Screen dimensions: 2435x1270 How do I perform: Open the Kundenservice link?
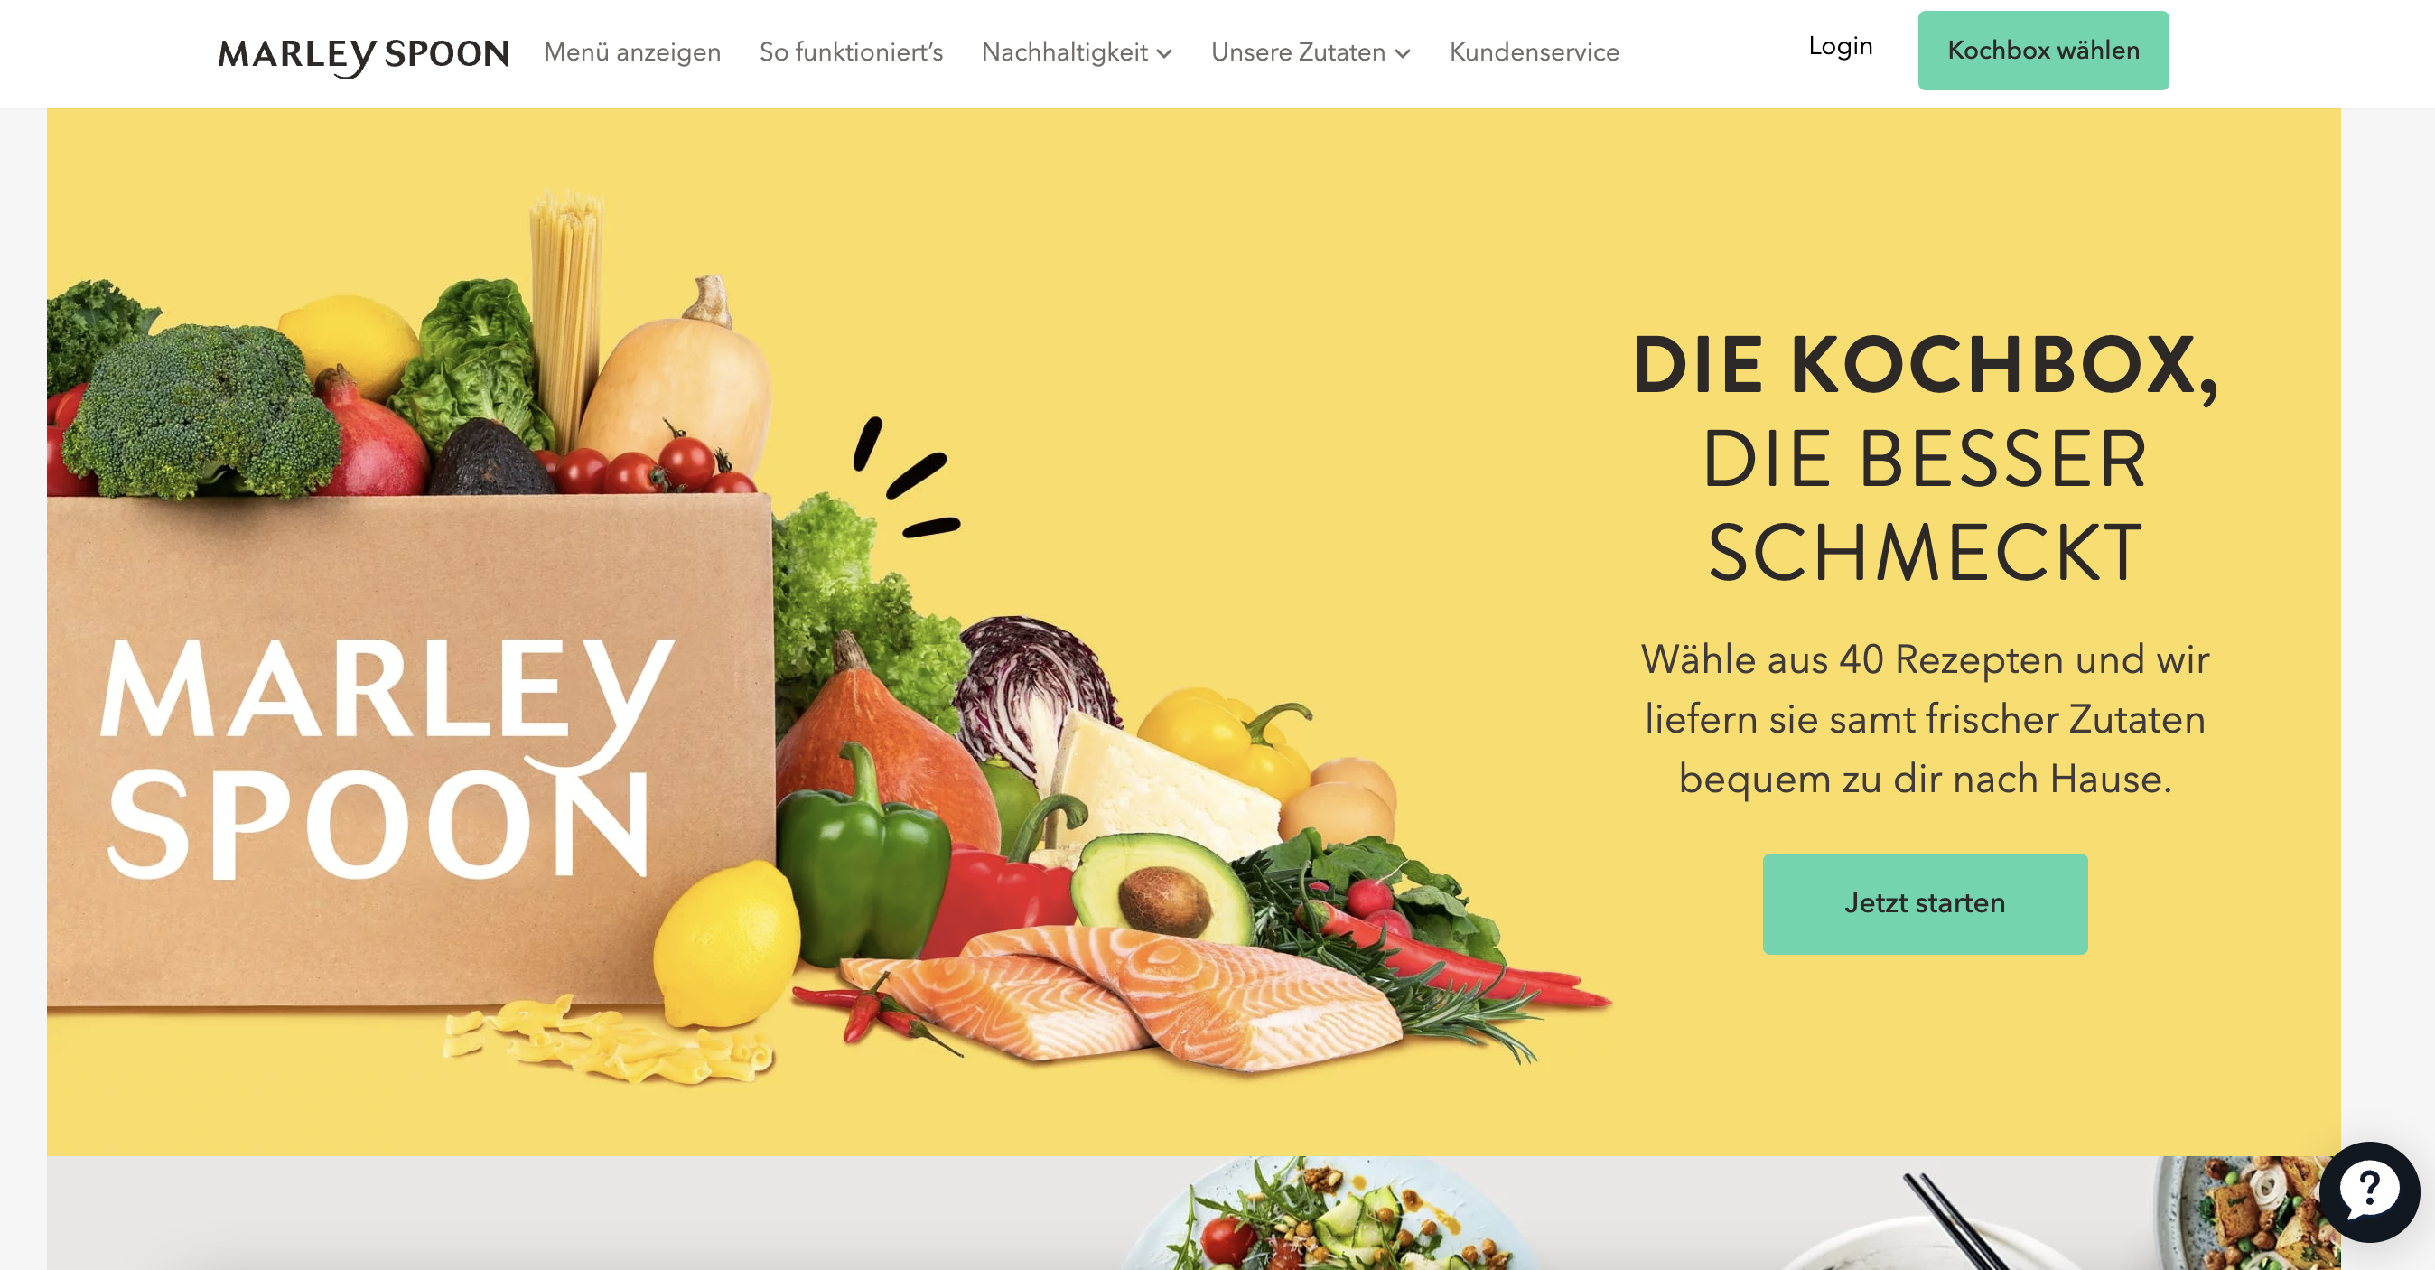pyautogui.click(x=1535, y=52)
